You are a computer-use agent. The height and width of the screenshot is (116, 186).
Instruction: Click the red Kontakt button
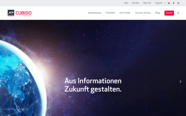[x=169, y=13]
